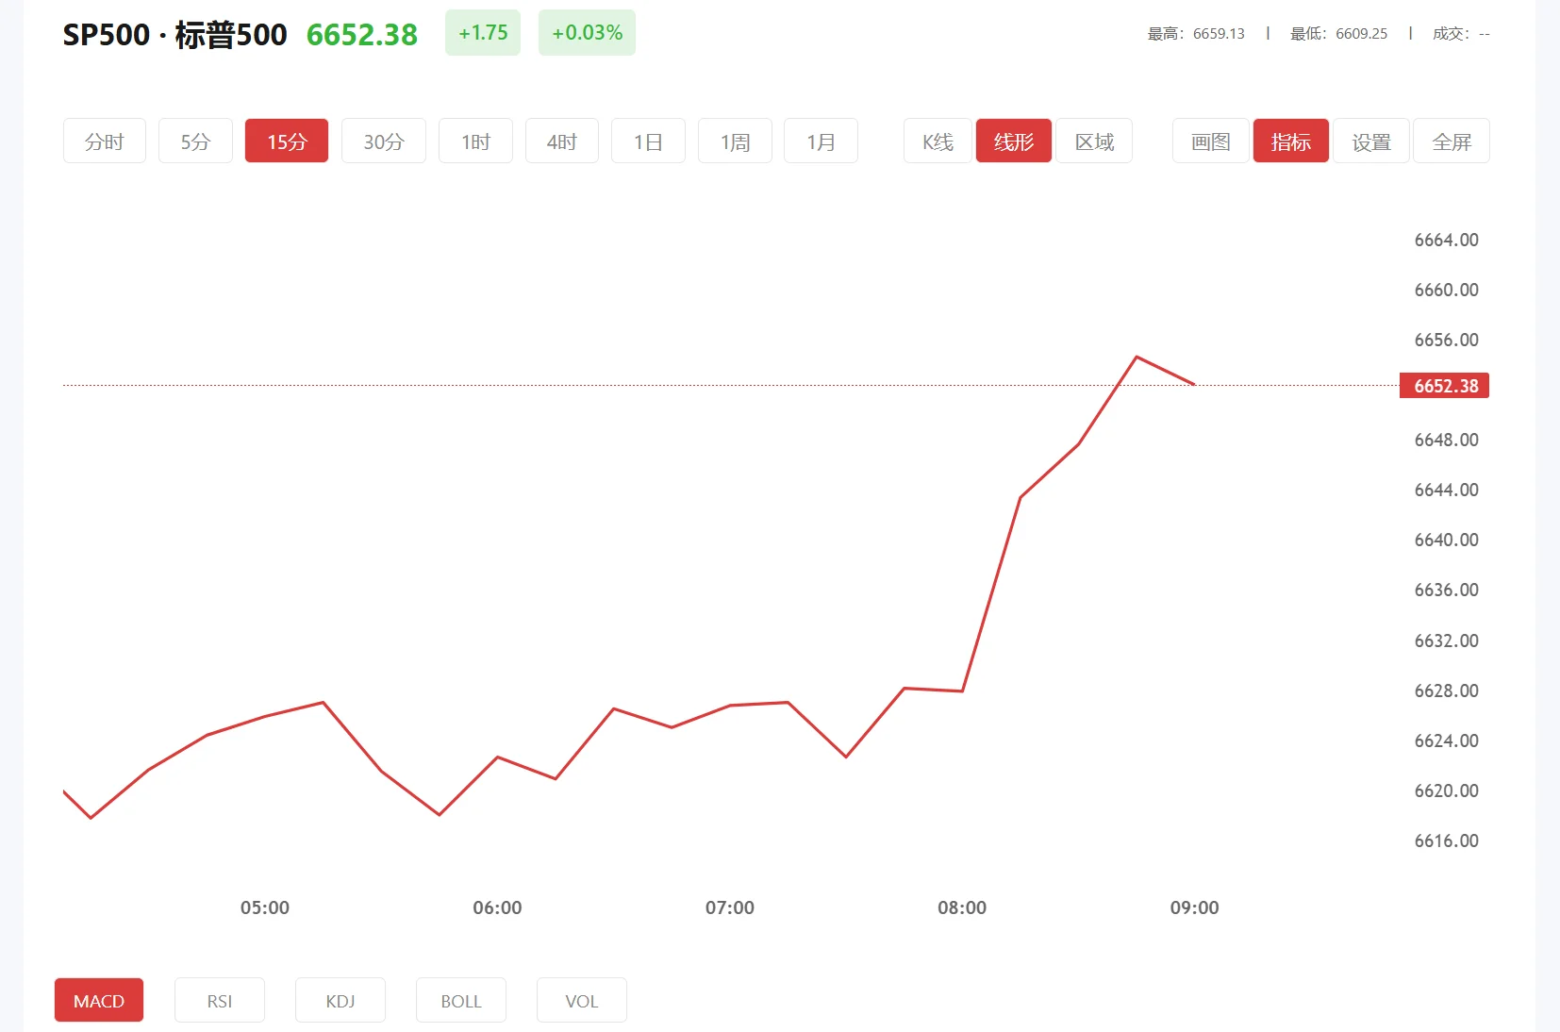This screenshot has width=1560, height=1032.
Task: Choose the 4时 interval
Action: tap(561, 141)
